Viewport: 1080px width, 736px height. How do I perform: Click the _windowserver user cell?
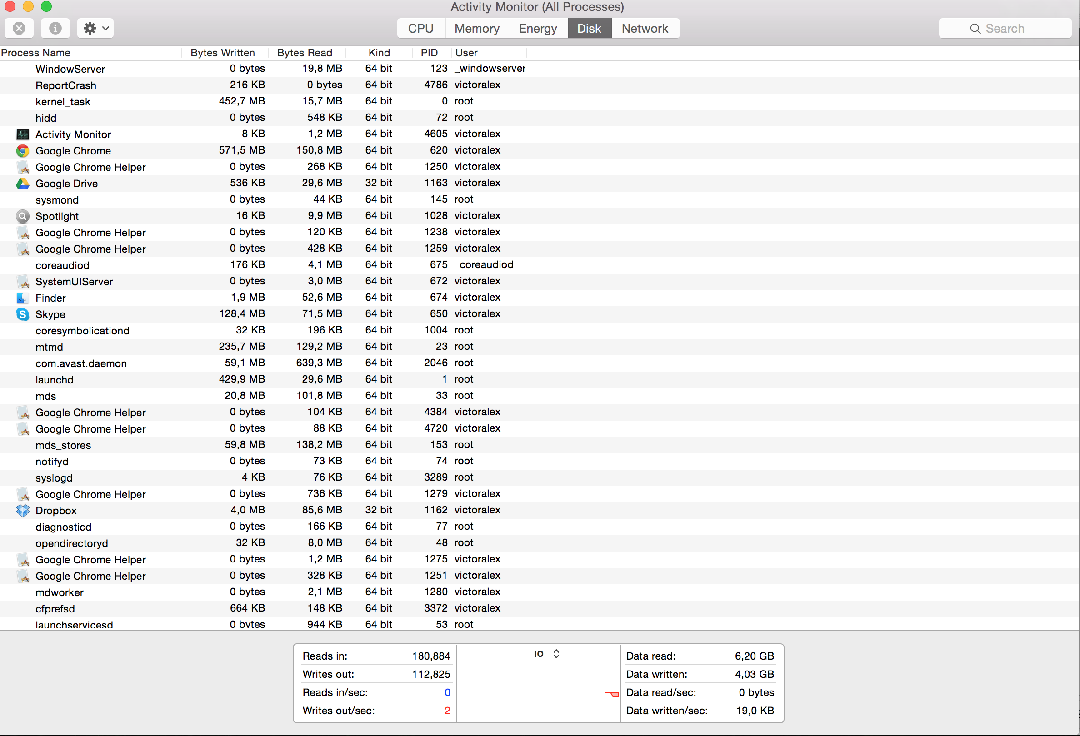(x=490, y=69)
